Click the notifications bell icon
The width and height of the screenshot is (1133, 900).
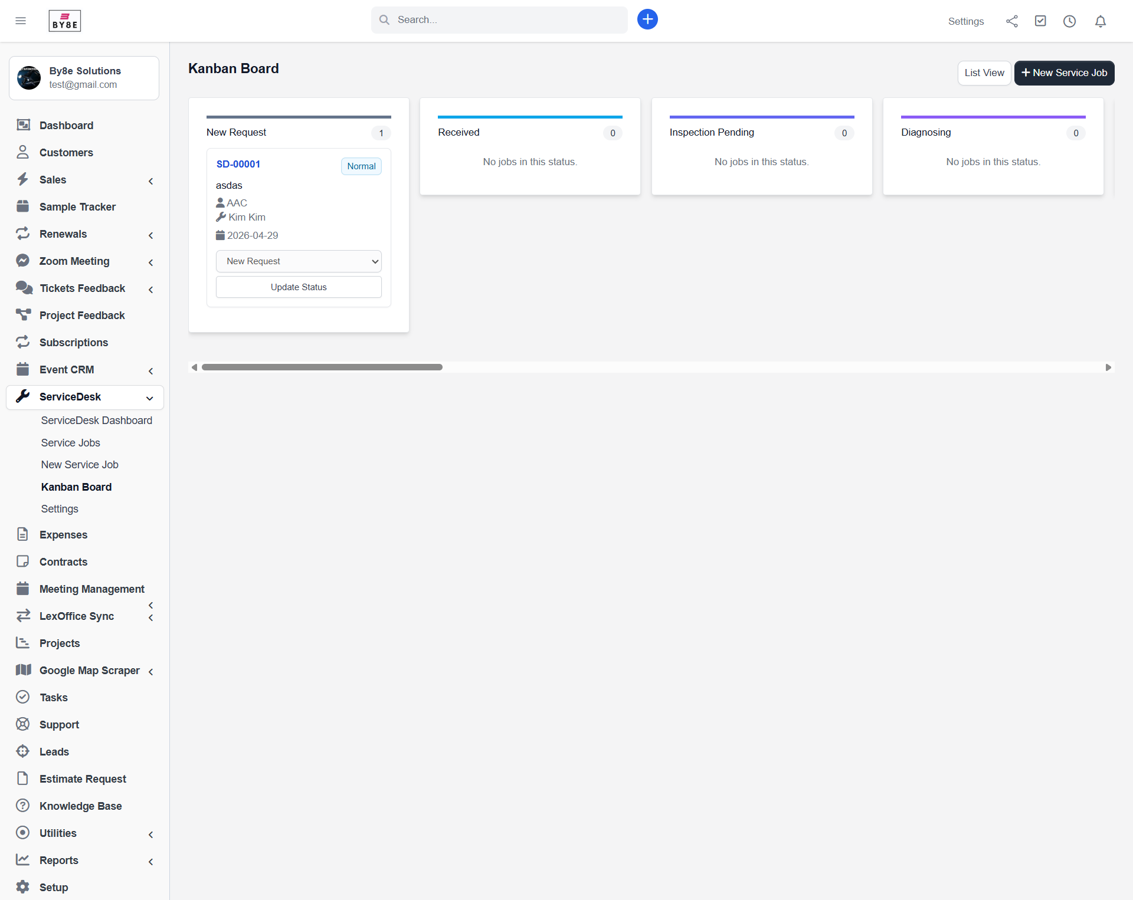pyautogui.click(x=1101, y=21)
